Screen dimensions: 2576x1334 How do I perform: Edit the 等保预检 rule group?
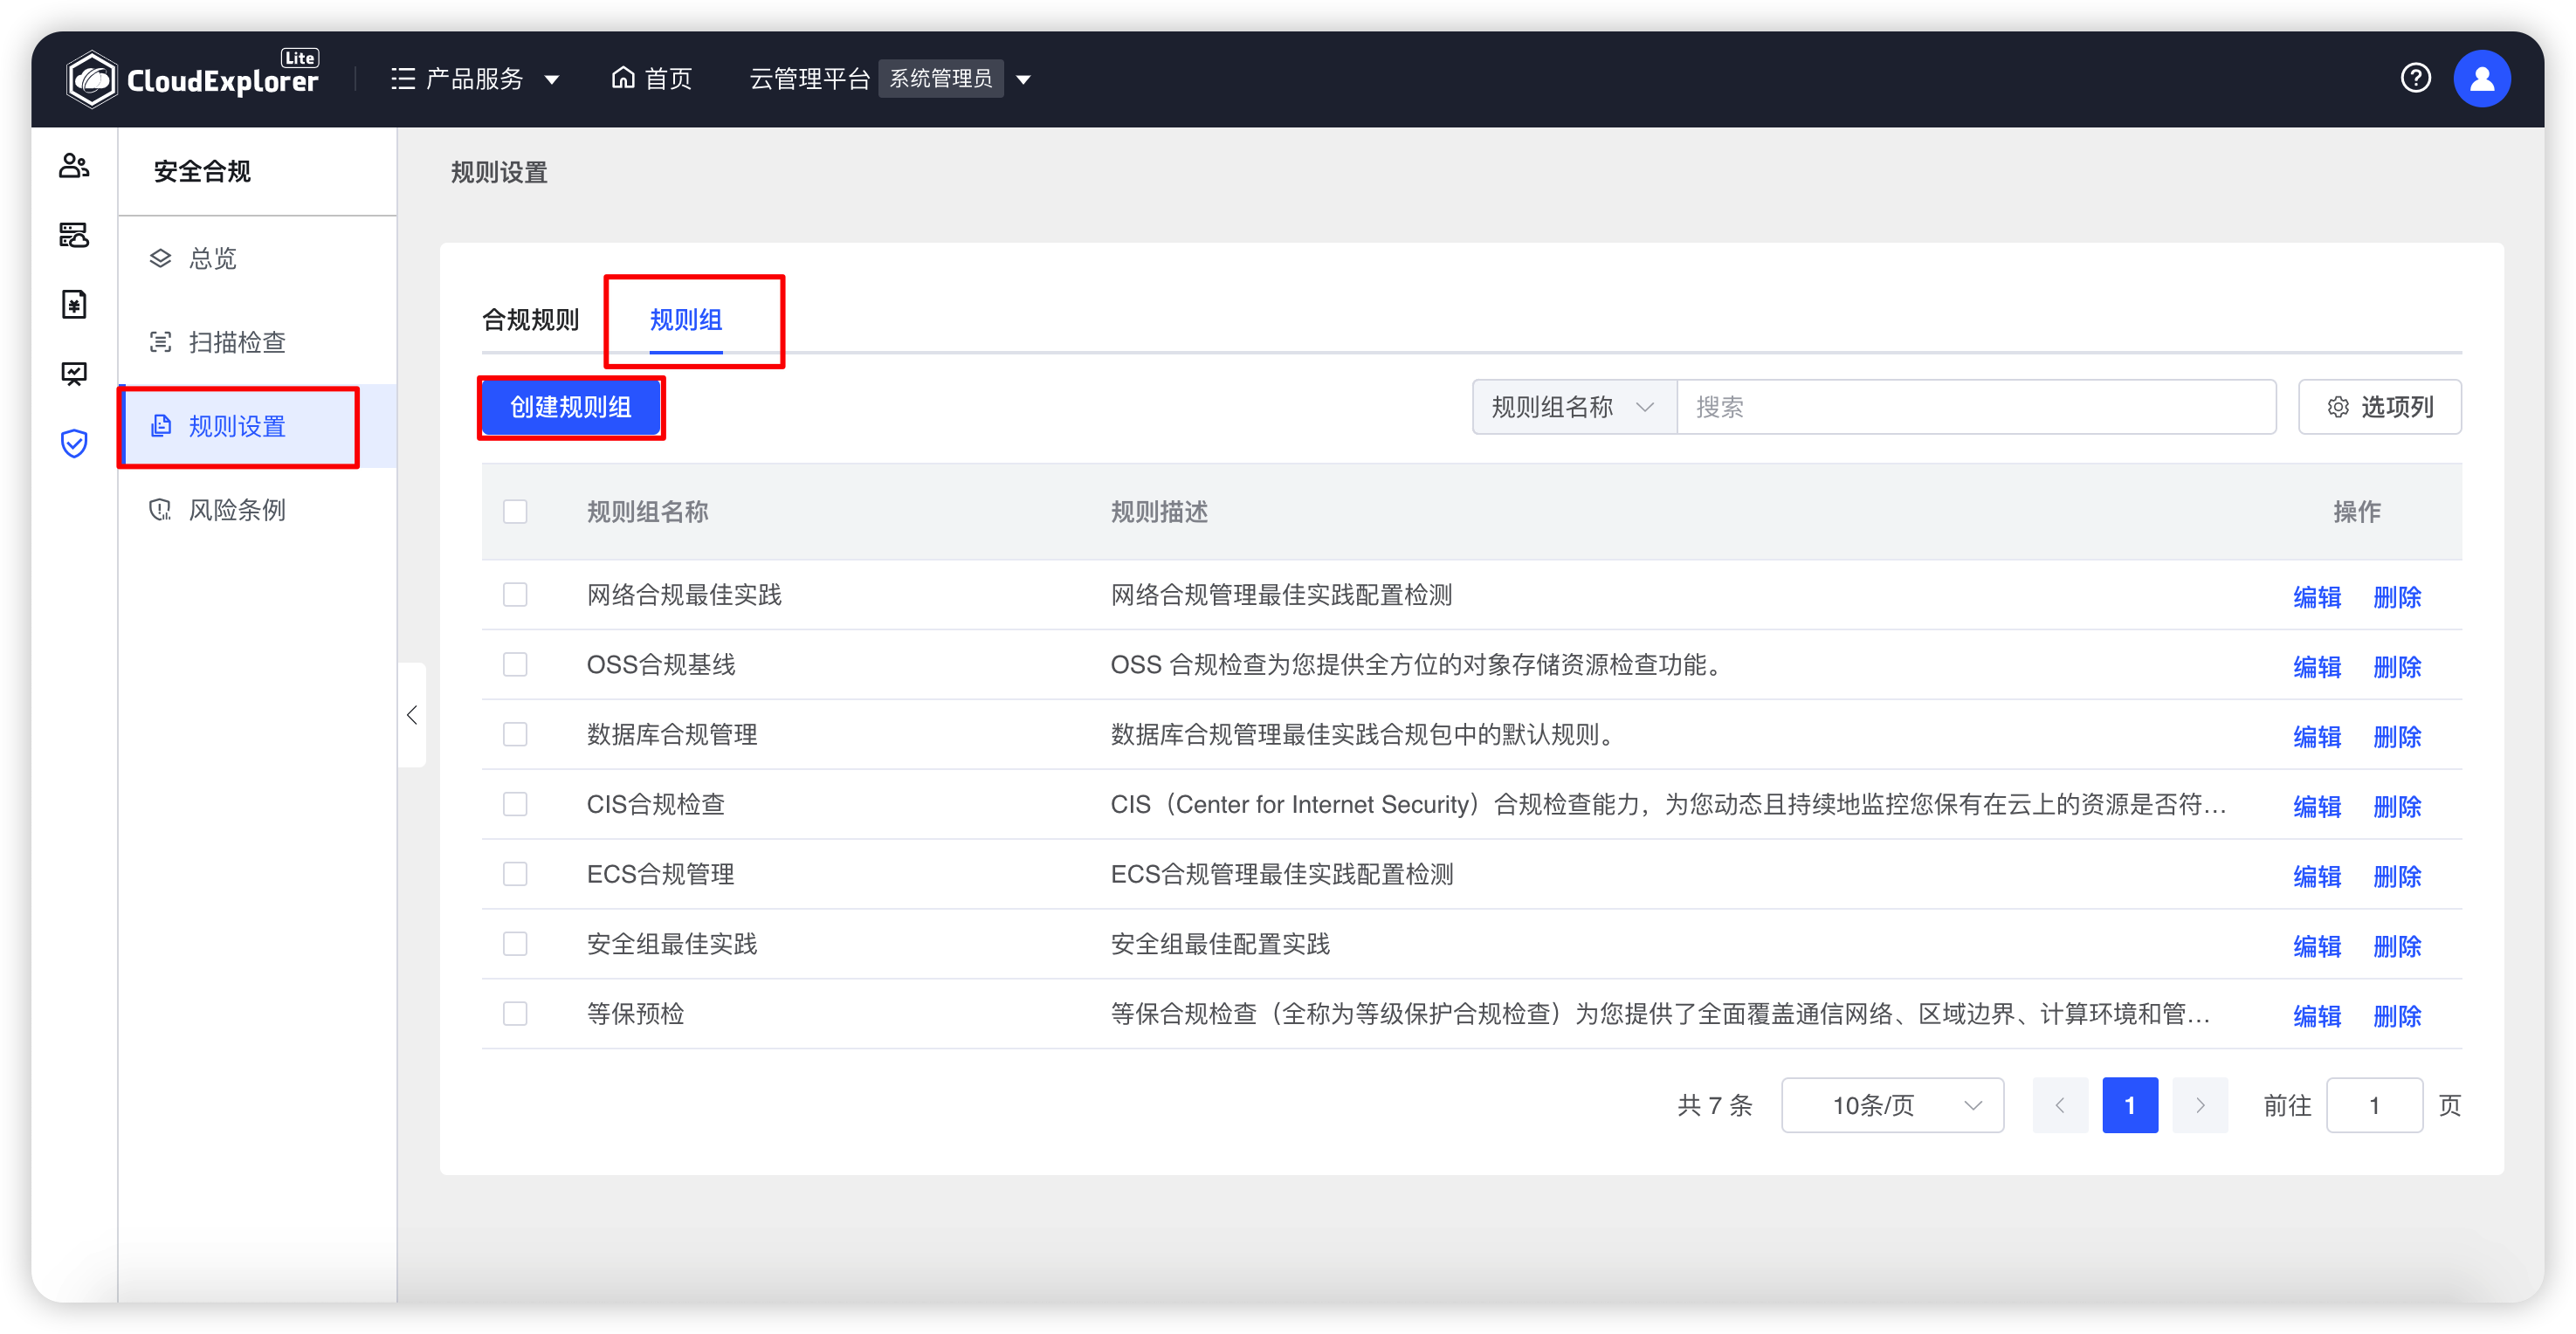coord(2317,1016)
